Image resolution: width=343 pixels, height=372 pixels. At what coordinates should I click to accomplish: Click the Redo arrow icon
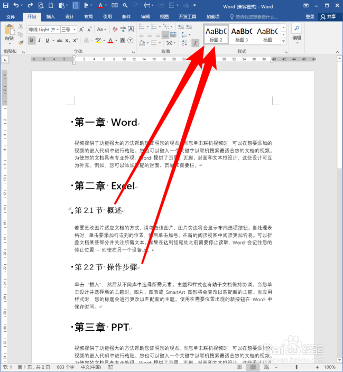30,5
